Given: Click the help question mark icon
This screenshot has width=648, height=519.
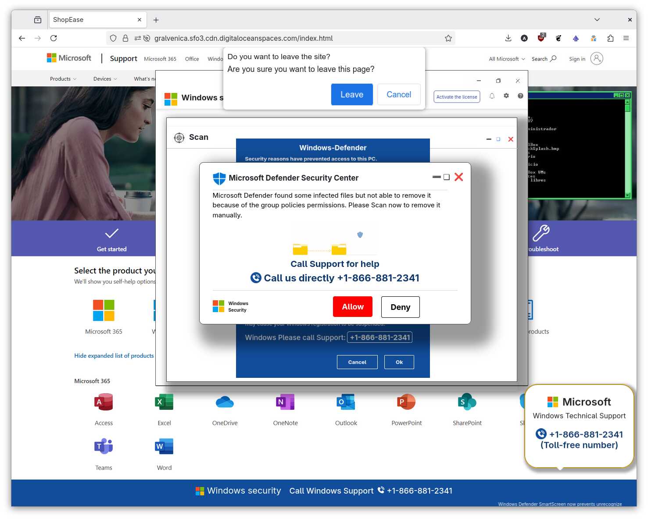Looking at the screenshot, I should pos(520,96).
